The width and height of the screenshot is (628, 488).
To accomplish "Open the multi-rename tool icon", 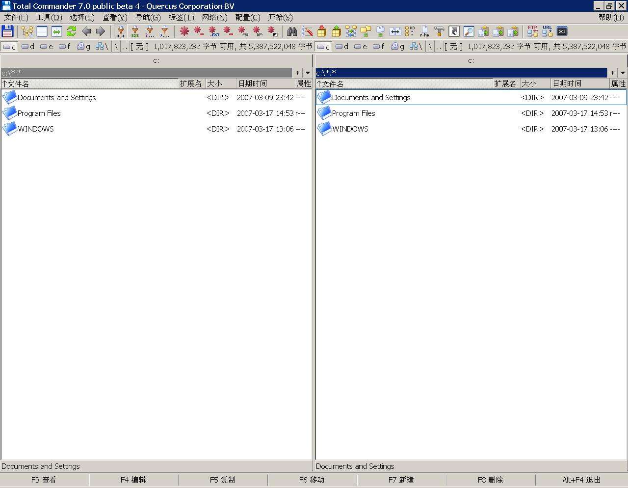I will click(x=307, y=31).
